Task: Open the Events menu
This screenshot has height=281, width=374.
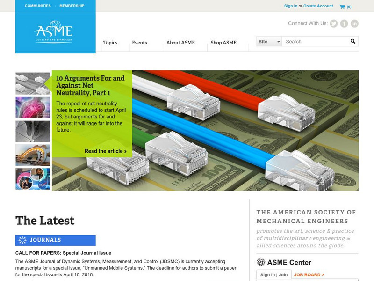Action: pos(139,42)
